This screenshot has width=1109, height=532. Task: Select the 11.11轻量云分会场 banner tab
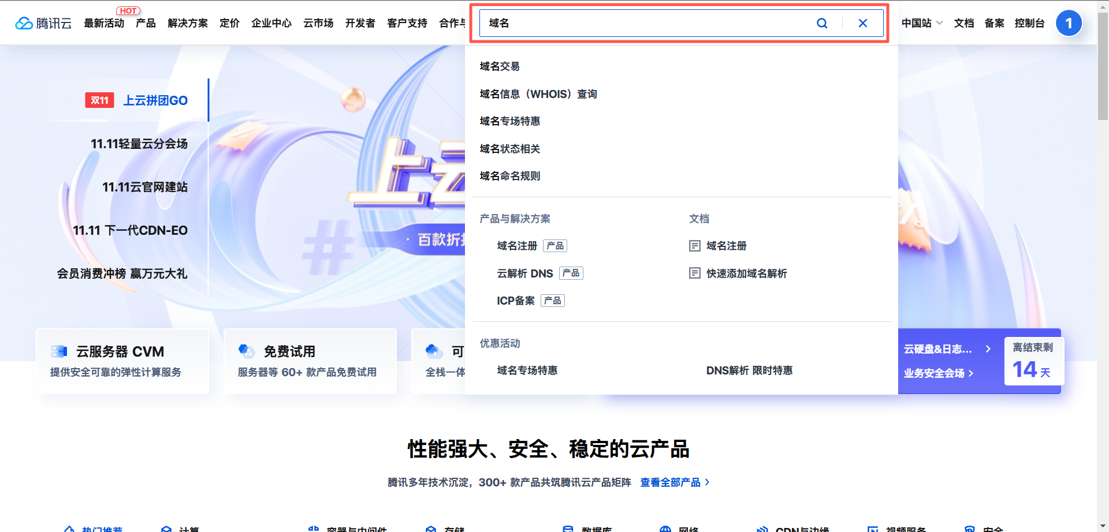139,144
